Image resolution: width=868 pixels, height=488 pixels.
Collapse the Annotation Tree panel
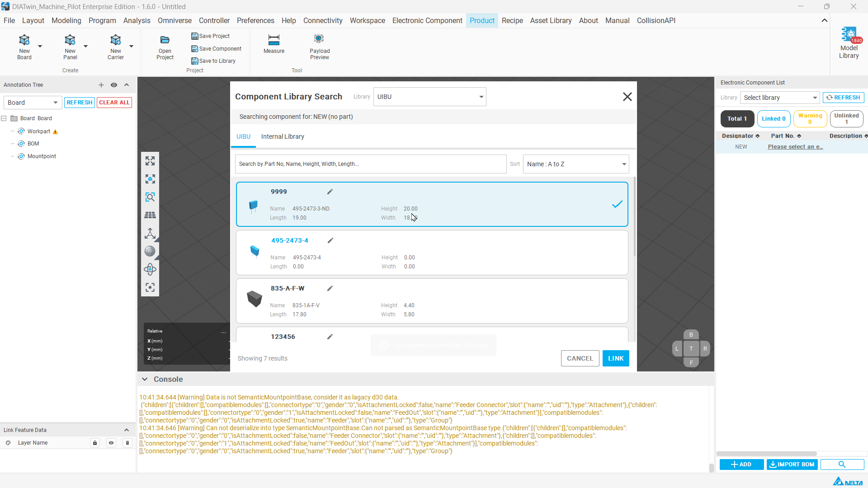[x=127, y=85]
